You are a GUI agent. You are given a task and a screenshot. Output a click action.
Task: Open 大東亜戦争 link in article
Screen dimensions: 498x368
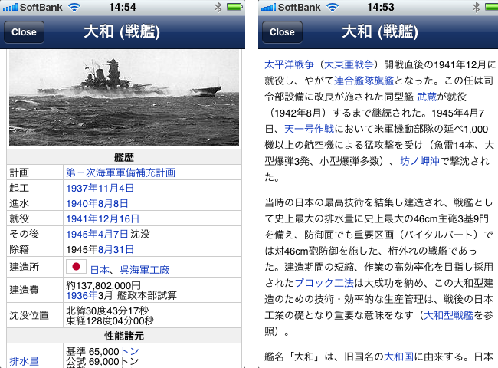tap(349, 64)
